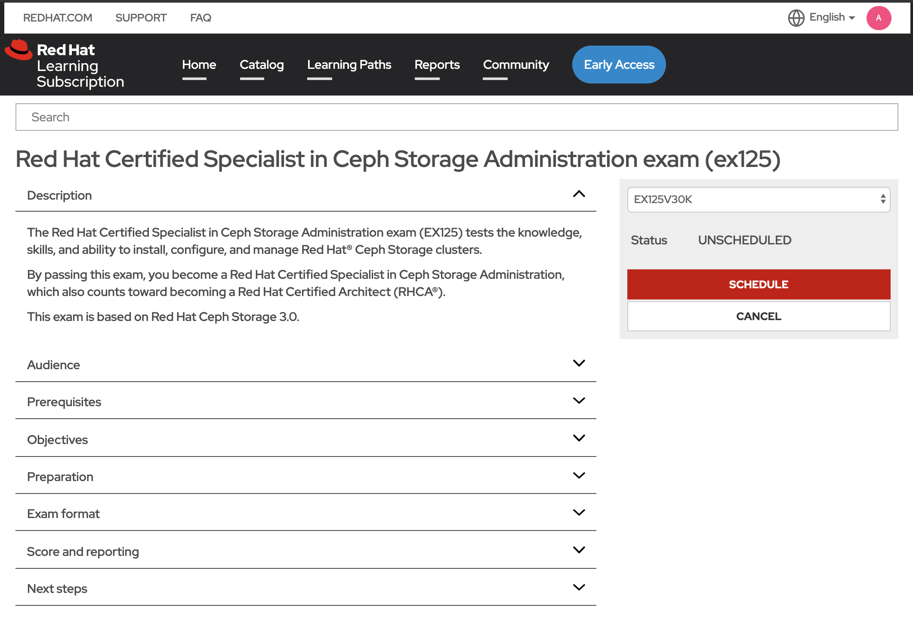The image size is (913, 617).
Task: Click the Home navigation icon
Action: (198, 64)
